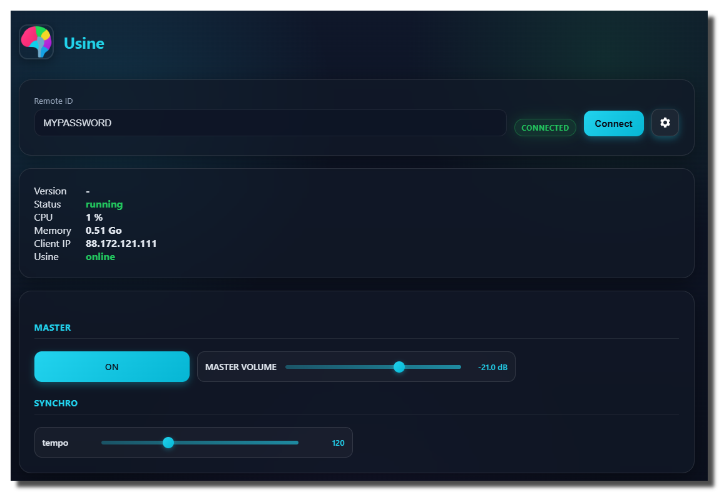Viewport: 719px width, 492px height.
Task: Click the SYNCHRO section heading
Action: click(x=56, y=403)
